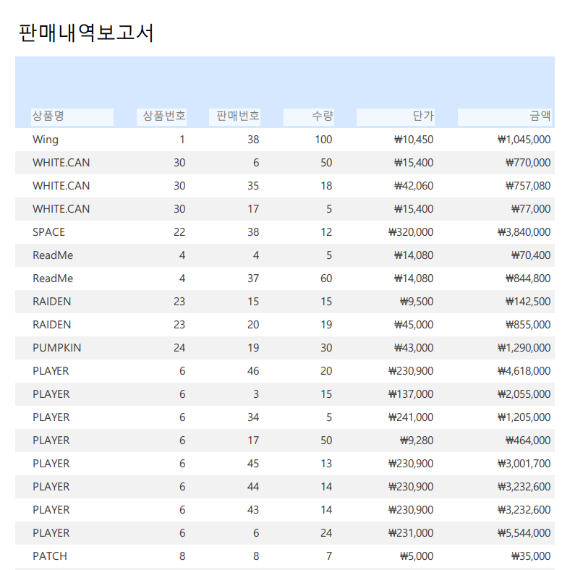Click the ₩77,000 amount cell
583x570 pixels.
(x=531, y=209)
